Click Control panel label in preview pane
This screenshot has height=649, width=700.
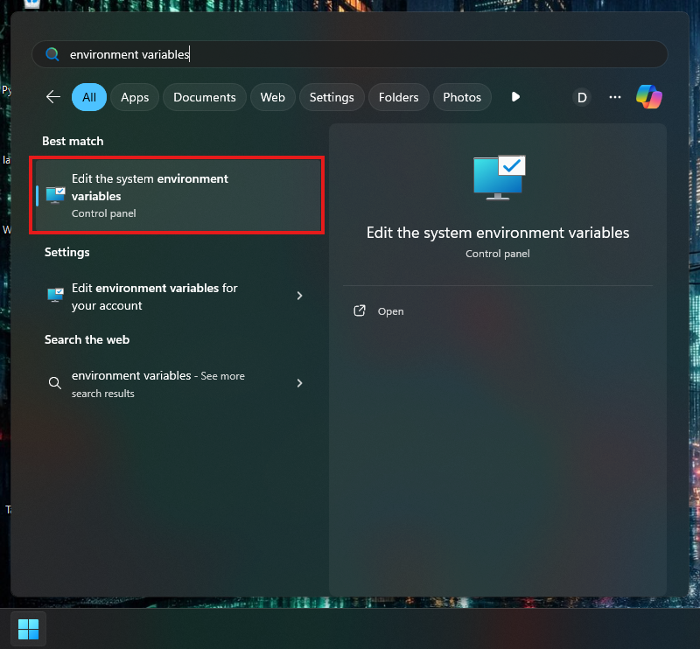pyautogui.click(x=498, y=254)
